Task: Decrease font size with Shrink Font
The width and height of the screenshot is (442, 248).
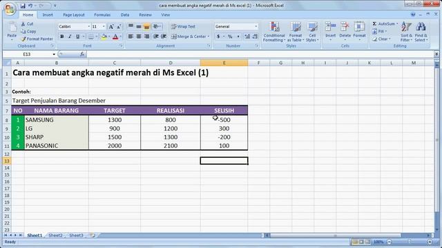Action: click(x=119, y=27)
